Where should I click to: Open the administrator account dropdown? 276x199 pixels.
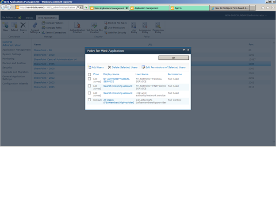coord(245,15)
